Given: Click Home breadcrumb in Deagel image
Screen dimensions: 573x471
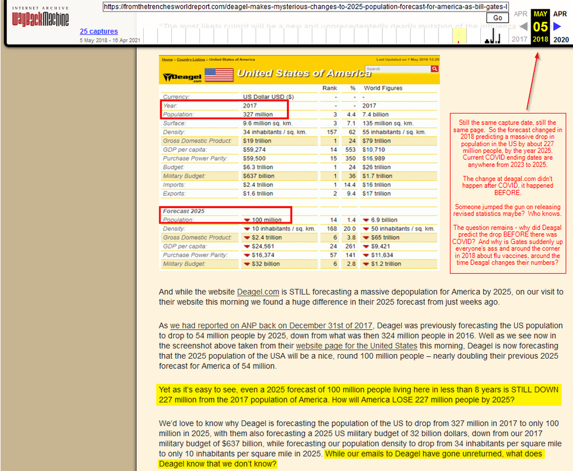Looking at the screenshot, I should click(x=167, y=59).
